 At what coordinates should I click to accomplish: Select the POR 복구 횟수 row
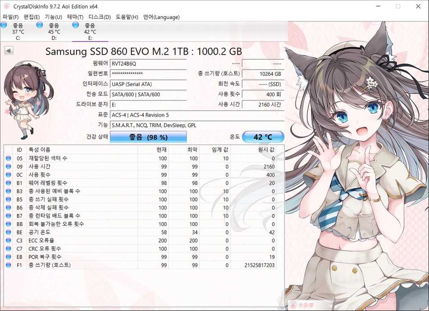(140, 257)
